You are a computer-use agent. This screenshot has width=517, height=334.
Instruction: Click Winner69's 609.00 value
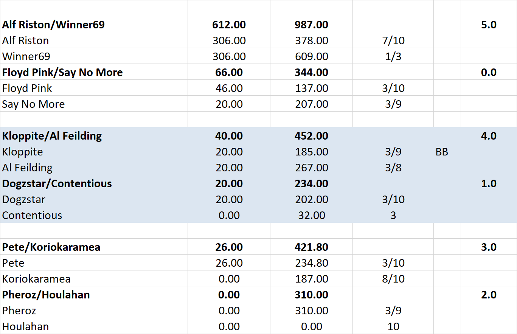tap(311, 56)
